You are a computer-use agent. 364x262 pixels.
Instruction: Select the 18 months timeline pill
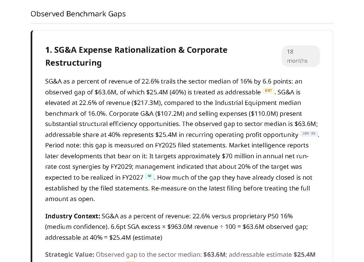coord(301,56)
